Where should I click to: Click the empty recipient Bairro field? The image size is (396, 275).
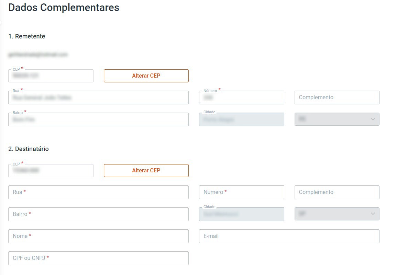point(98,214)
